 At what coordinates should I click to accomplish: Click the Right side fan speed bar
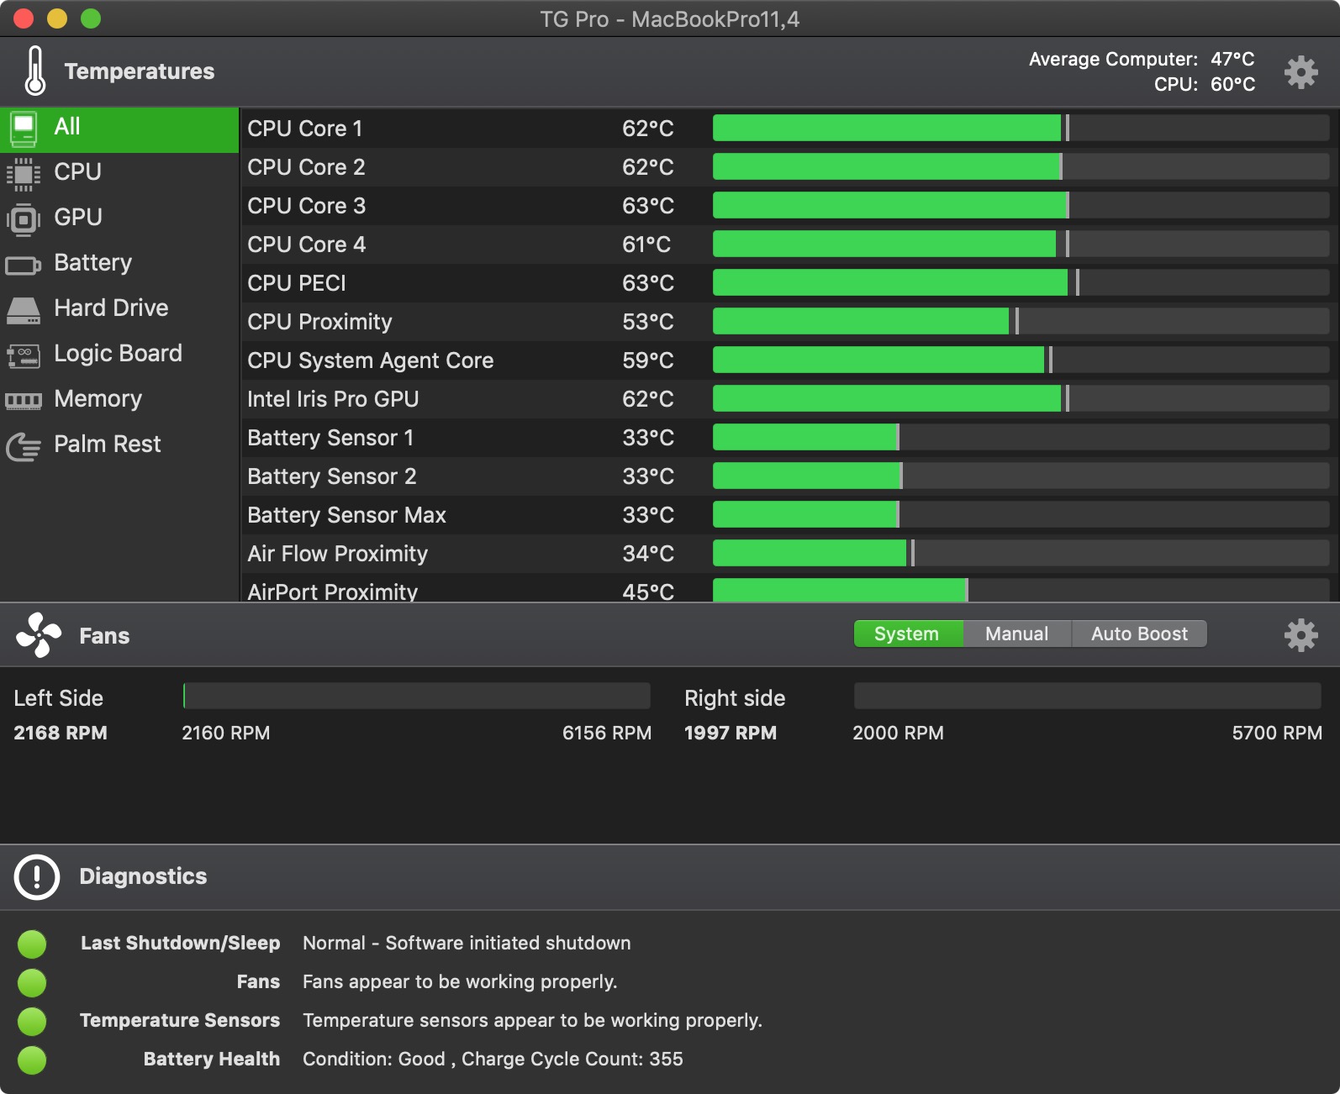click(x=1088, y=696)
